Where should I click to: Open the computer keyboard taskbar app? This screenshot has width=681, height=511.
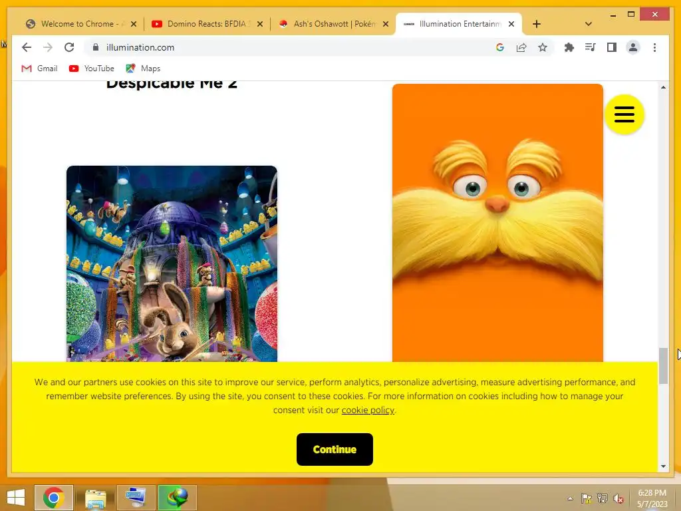[136, 498]
